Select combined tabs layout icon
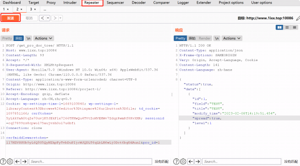Image resolution: width=300 pixels, height=166 pixels. pyautogui.click(x=294, y=27)
